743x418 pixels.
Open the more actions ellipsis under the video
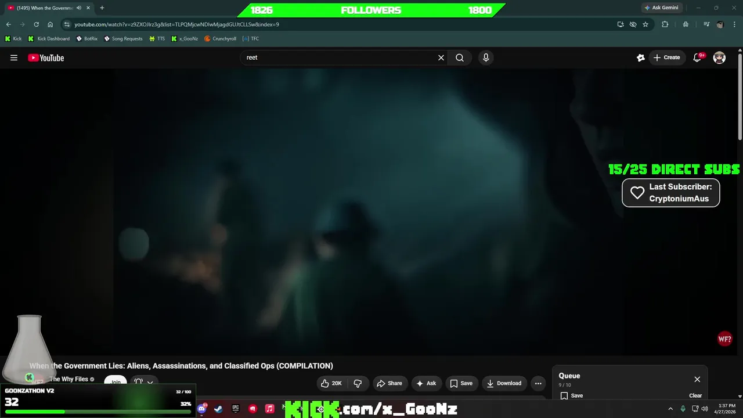click(538, 383)
